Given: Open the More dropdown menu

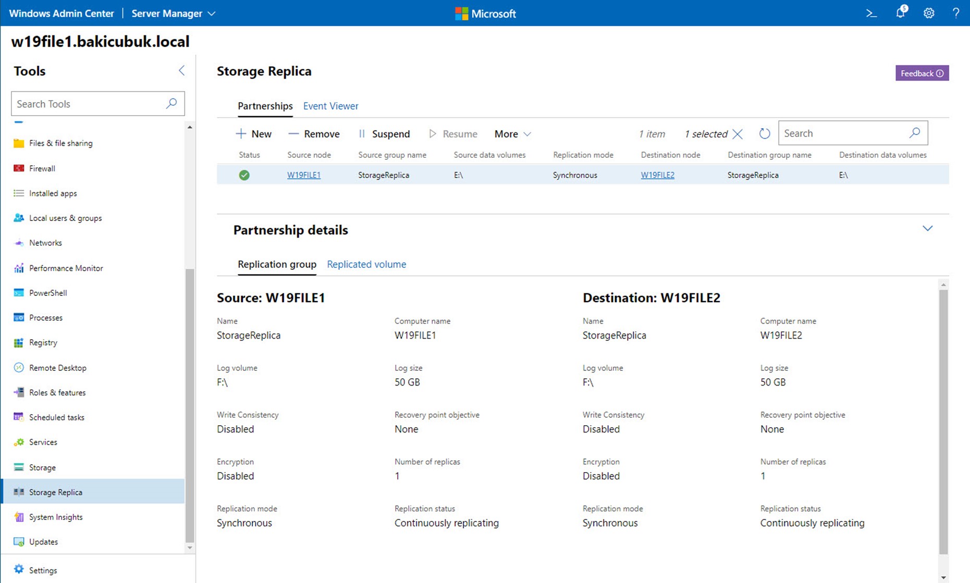Looking at the screenshot, I should 512,134.
